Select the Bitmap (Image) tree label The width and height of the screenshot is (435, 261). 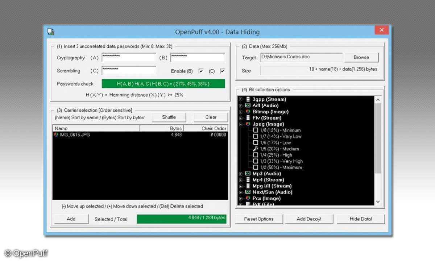pyautogui.click(x=270, y=112)
